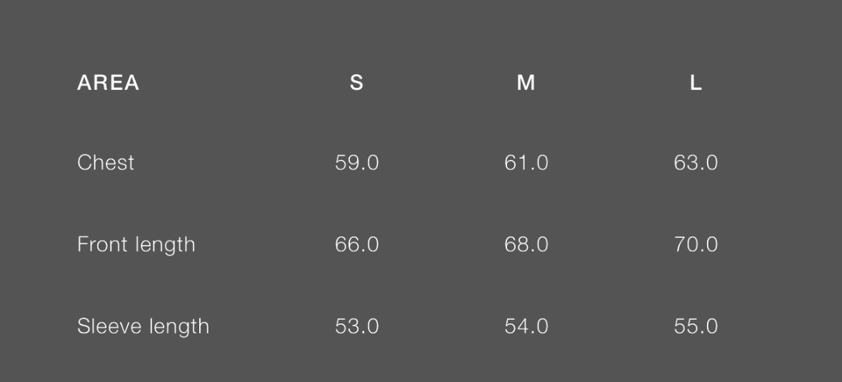Image resolution: width=842 pixels, height=382 pixels.
Task: Select the Chest value 61.0 for M
Action: [x=526, y=163]
